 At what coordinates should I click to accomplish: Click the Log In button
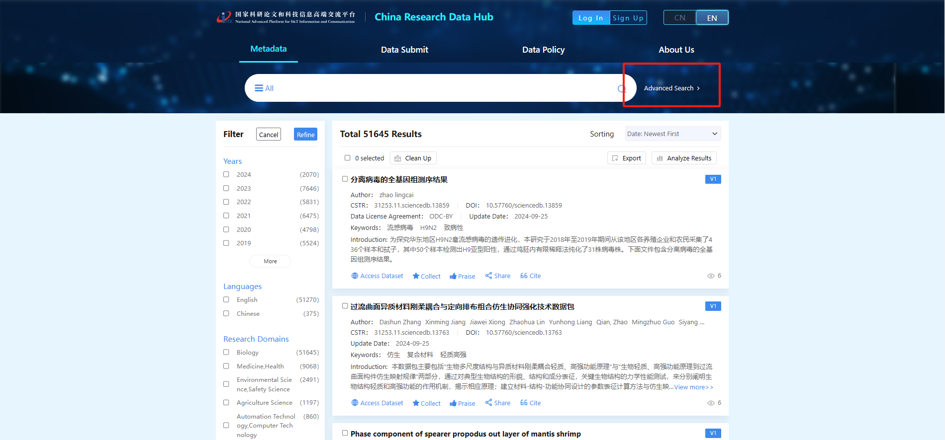(x=590, y=18)
